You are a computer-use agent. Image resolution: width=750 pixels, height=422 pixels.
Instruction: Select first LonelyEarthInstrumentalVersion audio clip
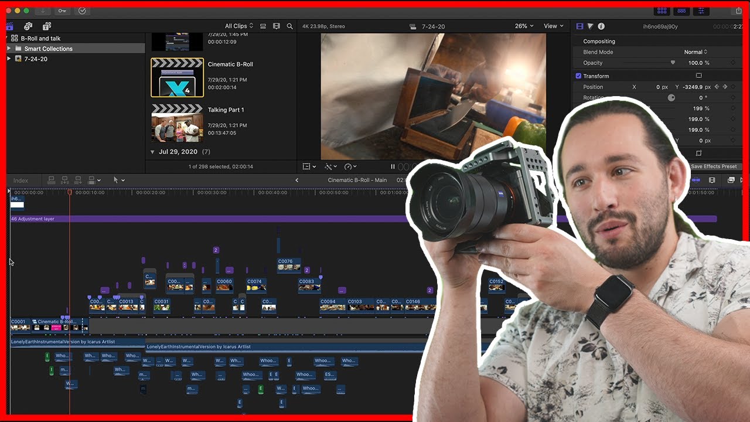(78, 342)
